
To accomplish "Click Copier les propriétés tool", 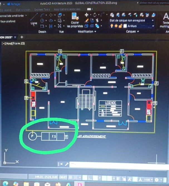I will 75,21.
